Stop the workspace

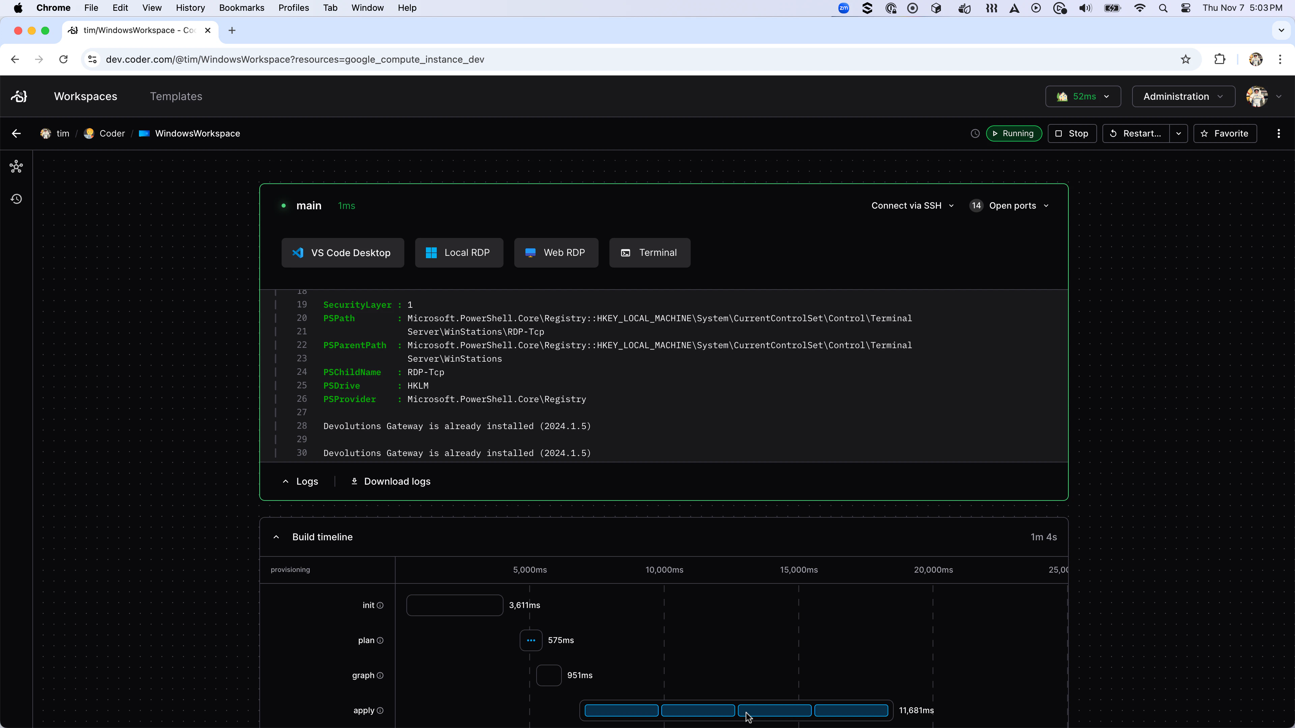[1072, 134]
